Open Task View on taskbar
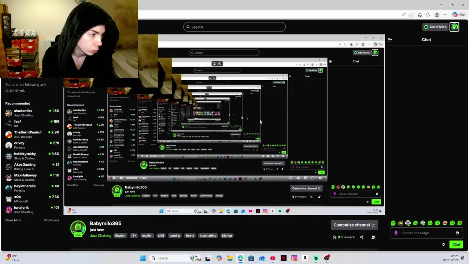Viewport: 469px width, 264px height. (x=208, y=258)
